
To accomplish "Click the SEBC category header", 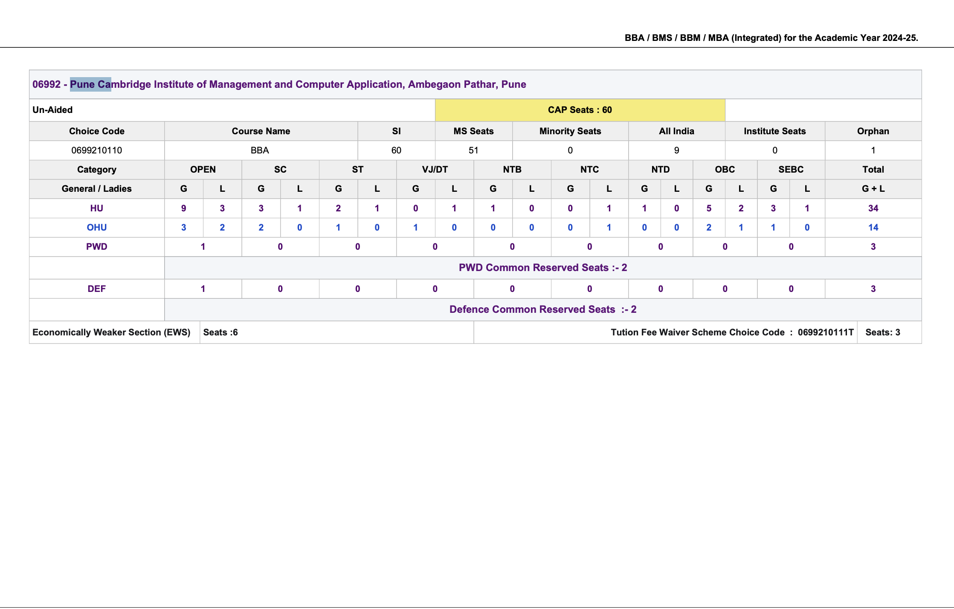I will [791, 170].
